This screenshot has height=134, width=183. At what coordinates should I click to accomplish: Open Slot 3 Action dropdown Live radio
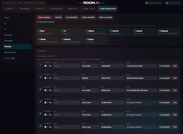coord(90,90)
